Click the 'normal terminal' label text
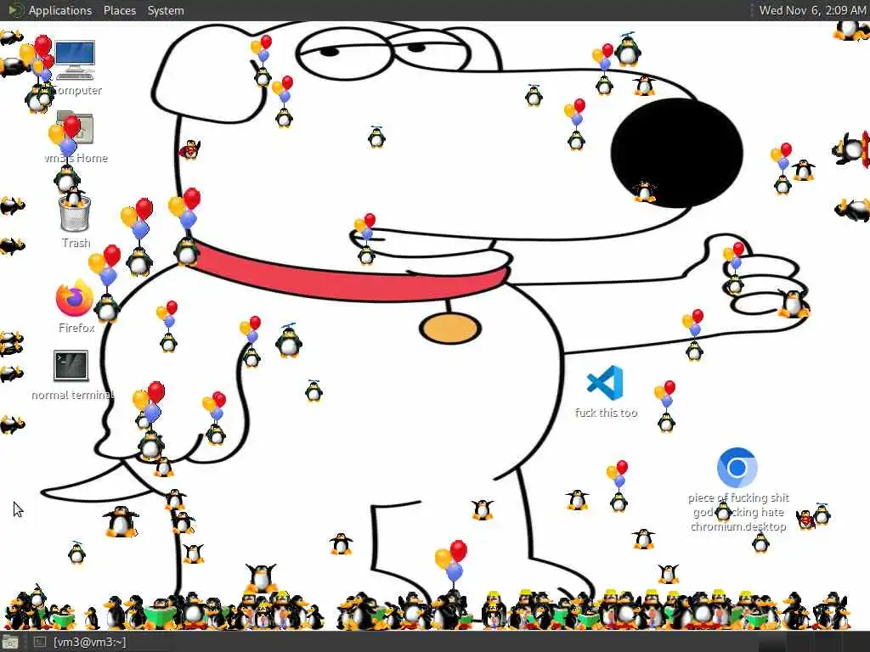The width and height of the screenshot is (870, 652). point(72,395)
